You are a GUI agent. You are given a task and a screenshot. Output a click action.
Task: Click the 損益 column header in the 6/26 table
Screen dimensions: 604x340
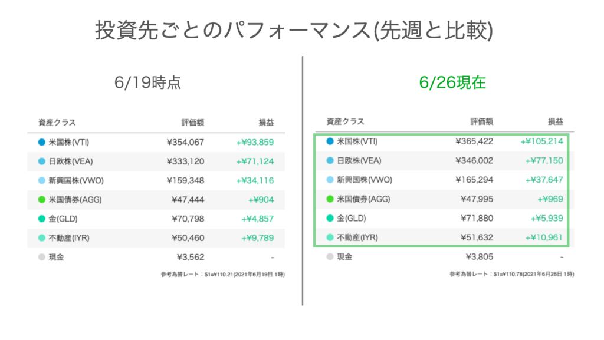556,122
